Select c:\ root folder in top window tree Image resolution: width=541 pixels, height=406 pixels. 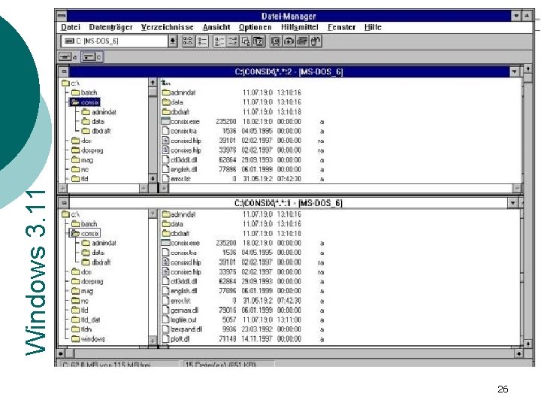pyautogui.click(x=71, y=83)
